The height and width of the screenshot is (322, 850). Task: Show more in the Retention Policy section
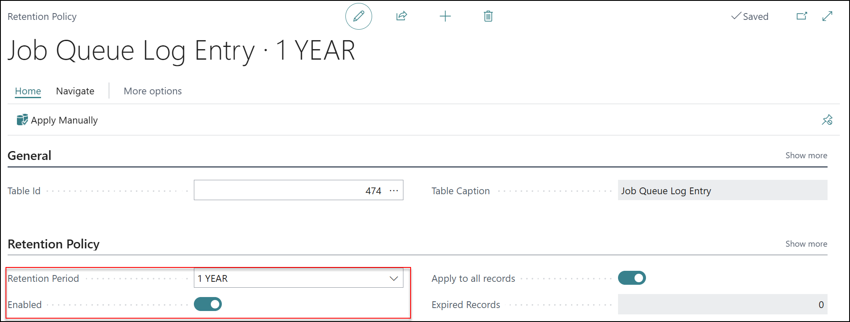(x=806, y=244)
